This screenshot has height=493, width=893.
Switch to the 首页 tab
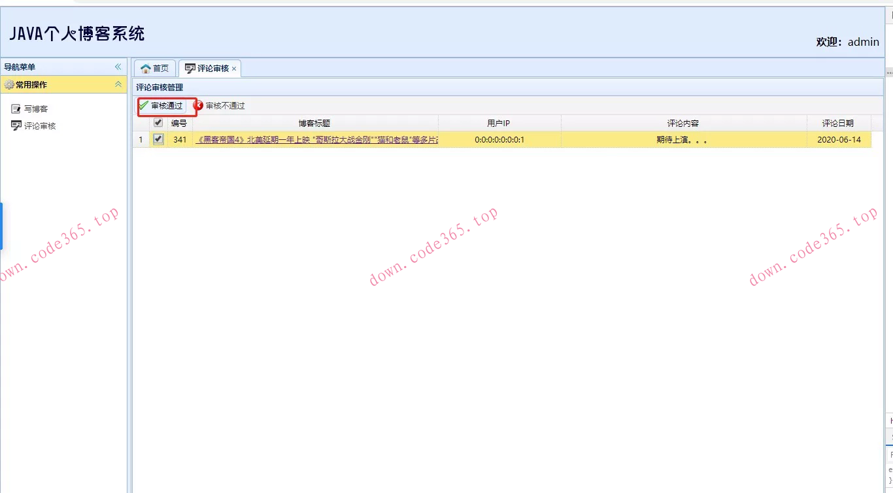pyautogui.click(x=155, y=68)
